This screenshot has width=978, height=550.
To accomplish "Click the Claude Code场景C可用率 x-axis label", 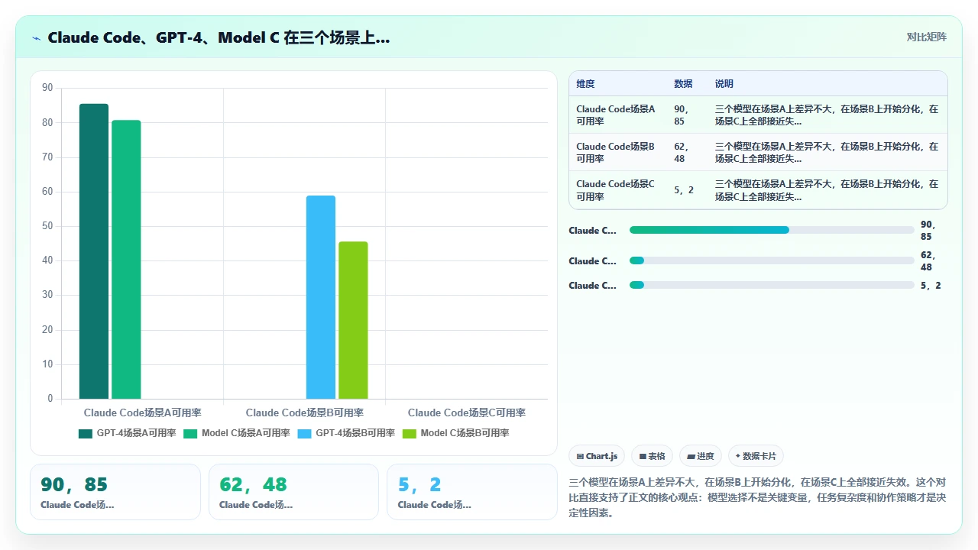I will click(x=467, y=412).
